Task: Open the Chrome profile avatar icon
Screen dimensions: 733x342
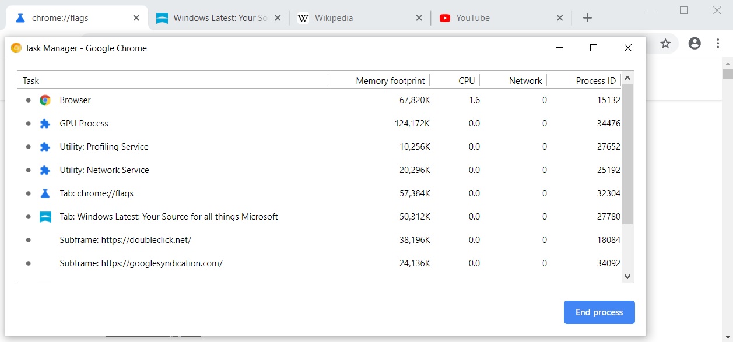Action: click(x=695, y=43)
